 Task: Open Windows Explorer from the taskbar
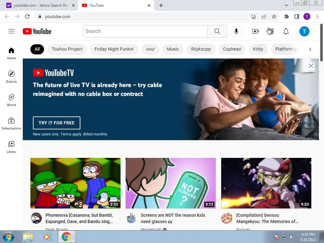[x=28, y=237]
